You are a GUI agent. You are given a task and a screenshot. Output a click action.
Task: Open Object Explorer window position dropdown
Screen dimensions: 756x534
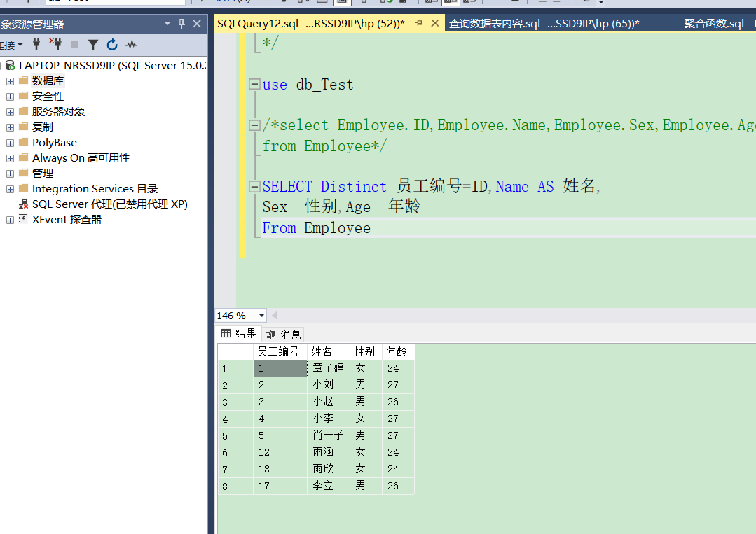pos(167,23)
